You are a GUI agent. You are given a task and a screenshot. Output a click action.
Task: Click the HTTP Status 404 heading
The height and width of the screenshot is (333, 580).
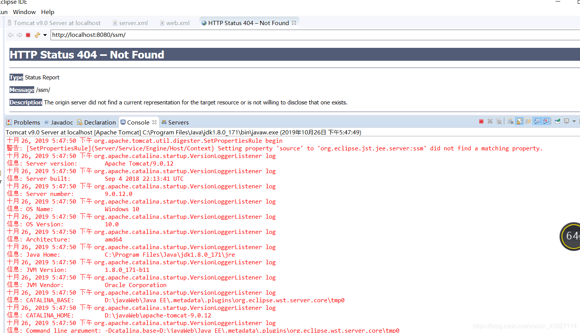point(87,55)
